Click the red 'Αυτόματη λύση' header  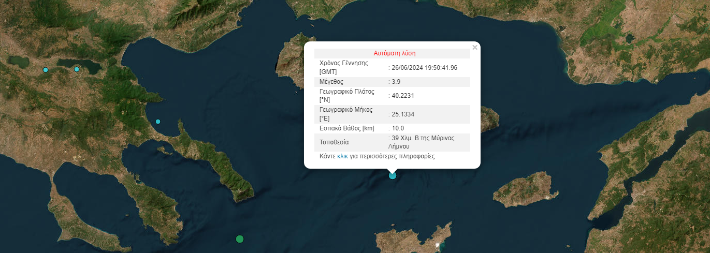tap(394, 53)
